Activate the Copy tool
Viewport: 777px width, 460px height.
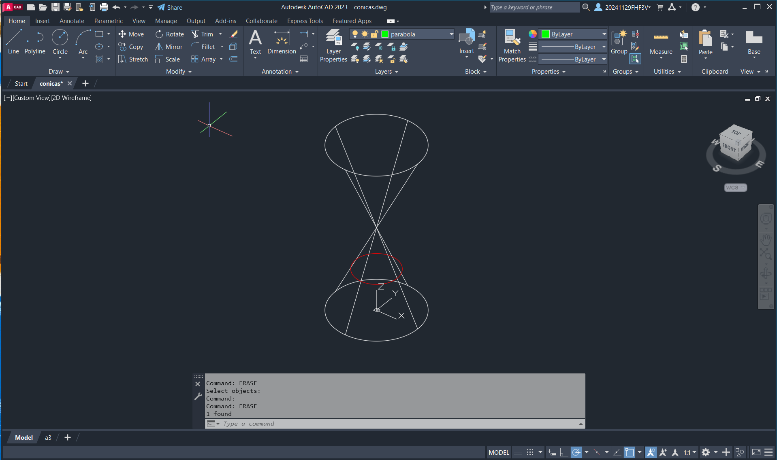(x=131, y=47)
